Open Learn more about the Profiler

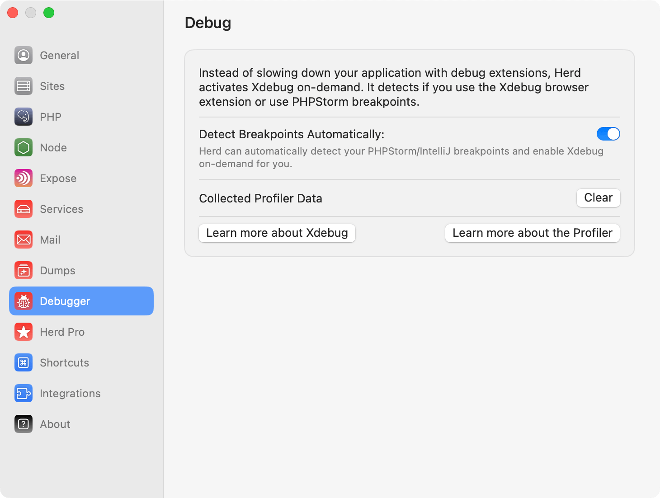pos(532,233)
